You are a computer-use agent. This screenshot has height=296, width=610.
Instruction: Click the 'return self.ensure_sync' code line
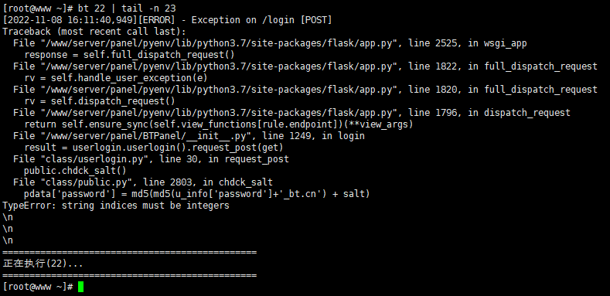[218, 124]
